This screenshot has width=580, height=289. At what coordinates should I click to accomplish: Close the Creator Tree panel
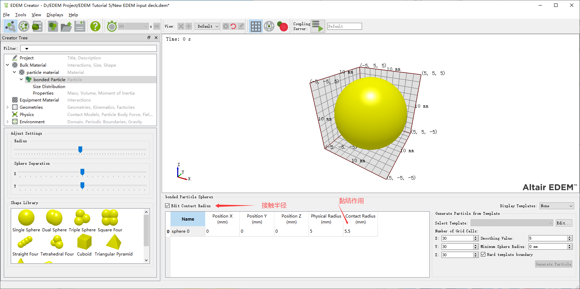click(156, 38)
